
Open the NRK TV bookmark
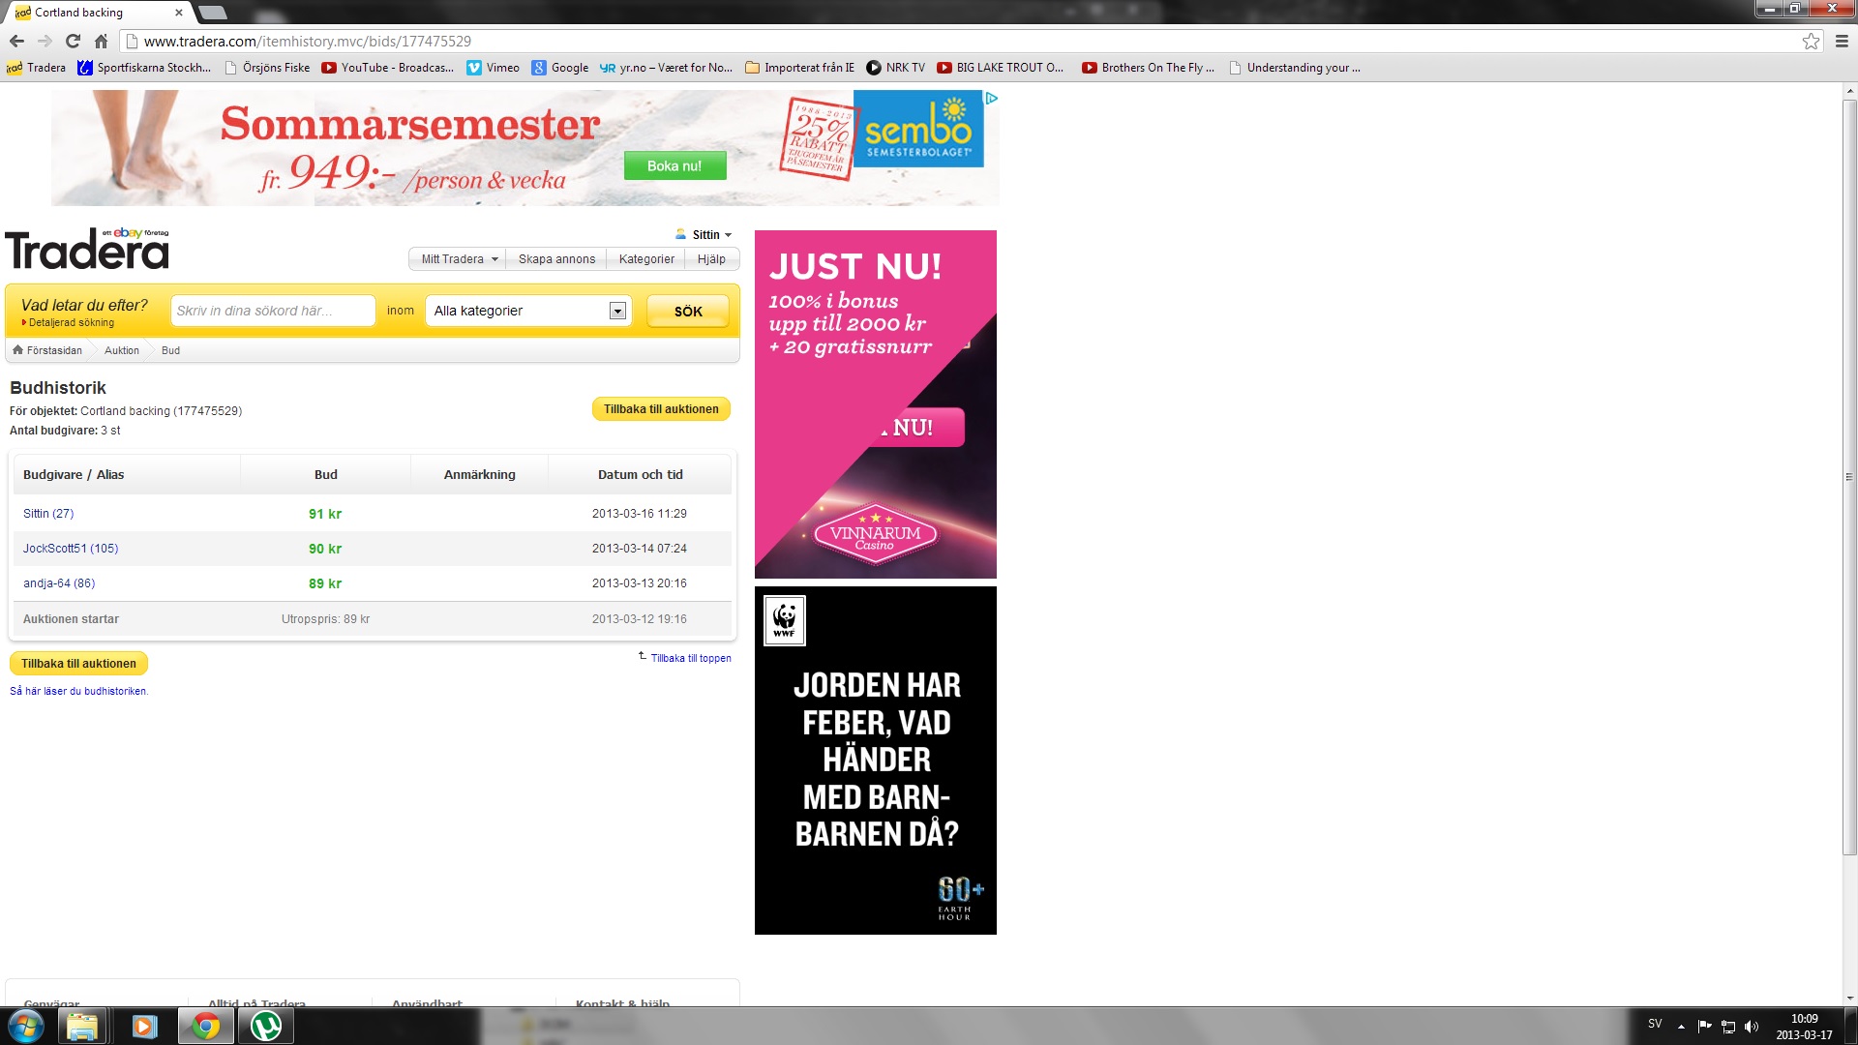895,68
